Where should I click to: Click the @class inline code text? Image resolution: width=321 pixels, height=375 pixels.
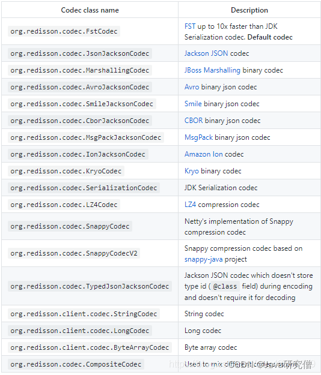coord(225,286)
